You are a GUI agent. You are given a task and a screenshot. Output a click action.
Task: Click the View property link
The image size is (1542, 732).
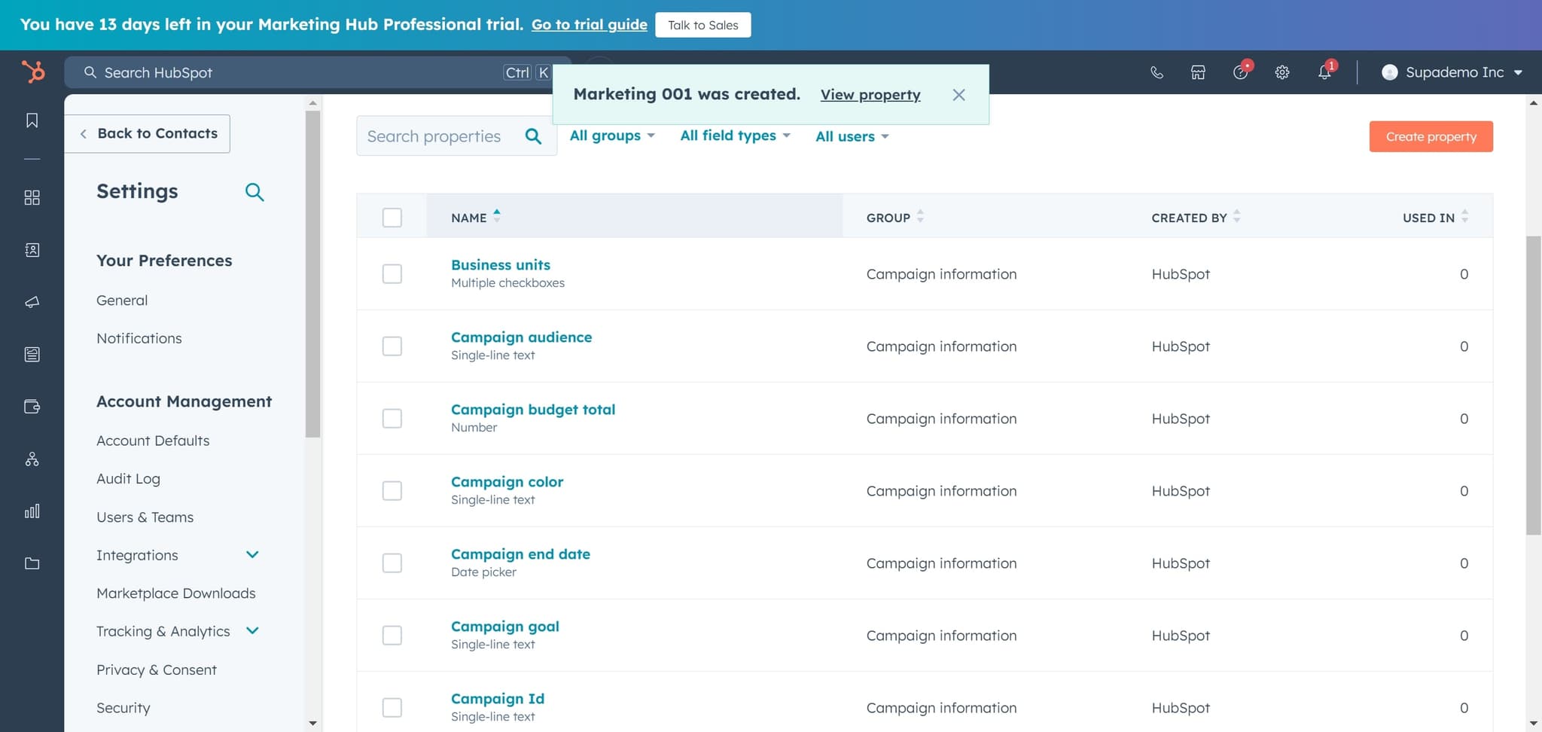[x=870, y=95]
